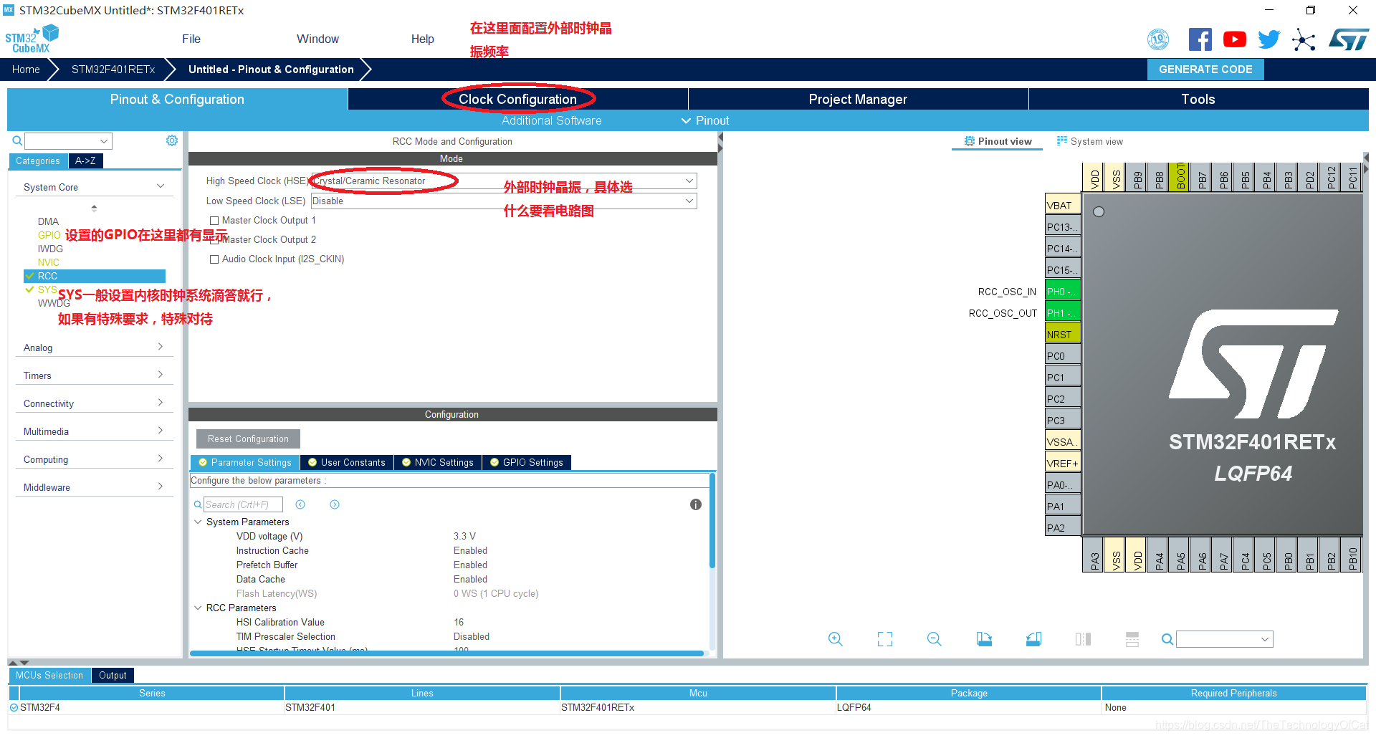Viewport: 1376px width, 738px height.
Task: Collapse the System Parameters group
Action: point(198,522)
